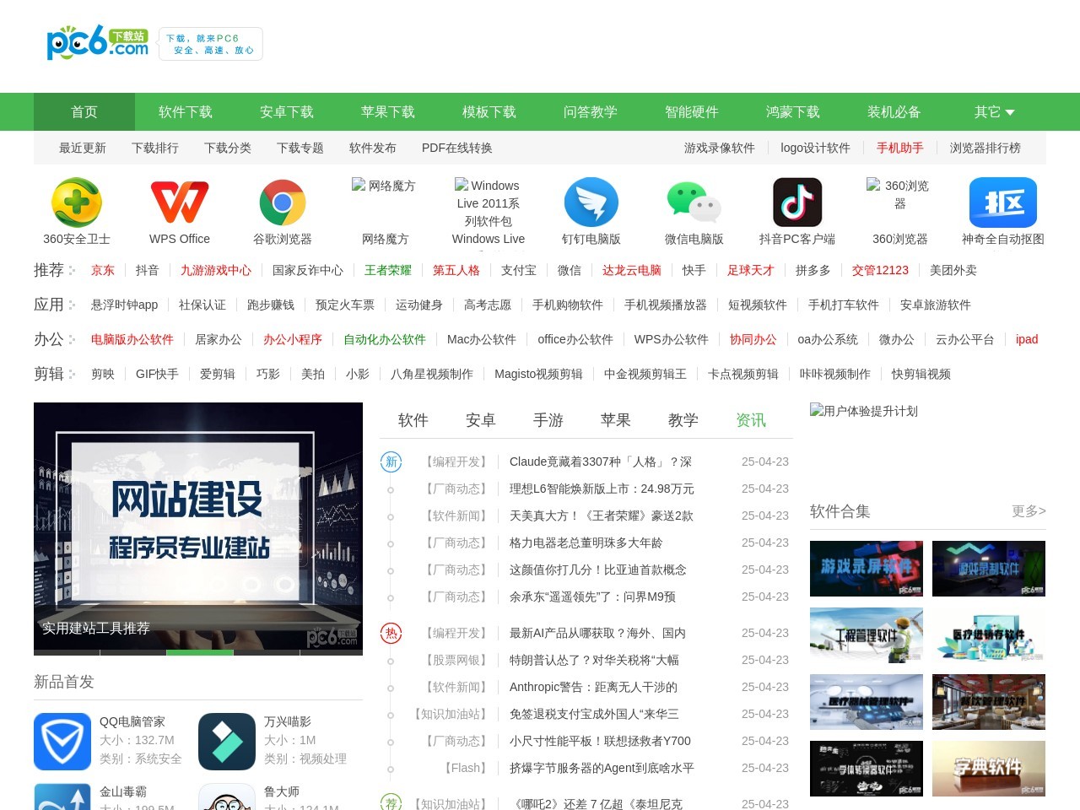Open the 金山毒霸 app icon

click(x=62, y=796)
